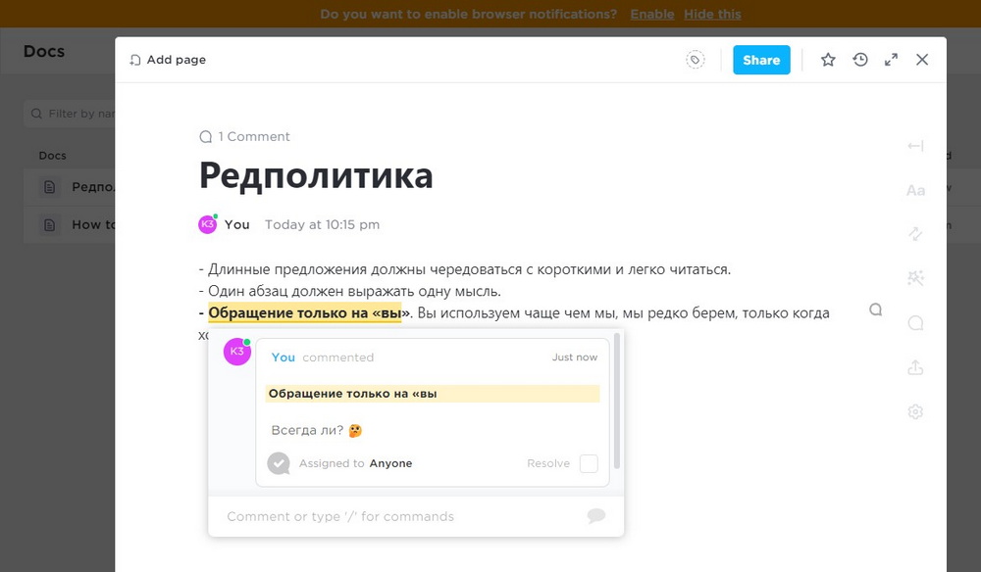The height and width of the screenshot is (572, 981).
Task: Click the comment bubble icon beside the highlighted text
Action: 875,309
